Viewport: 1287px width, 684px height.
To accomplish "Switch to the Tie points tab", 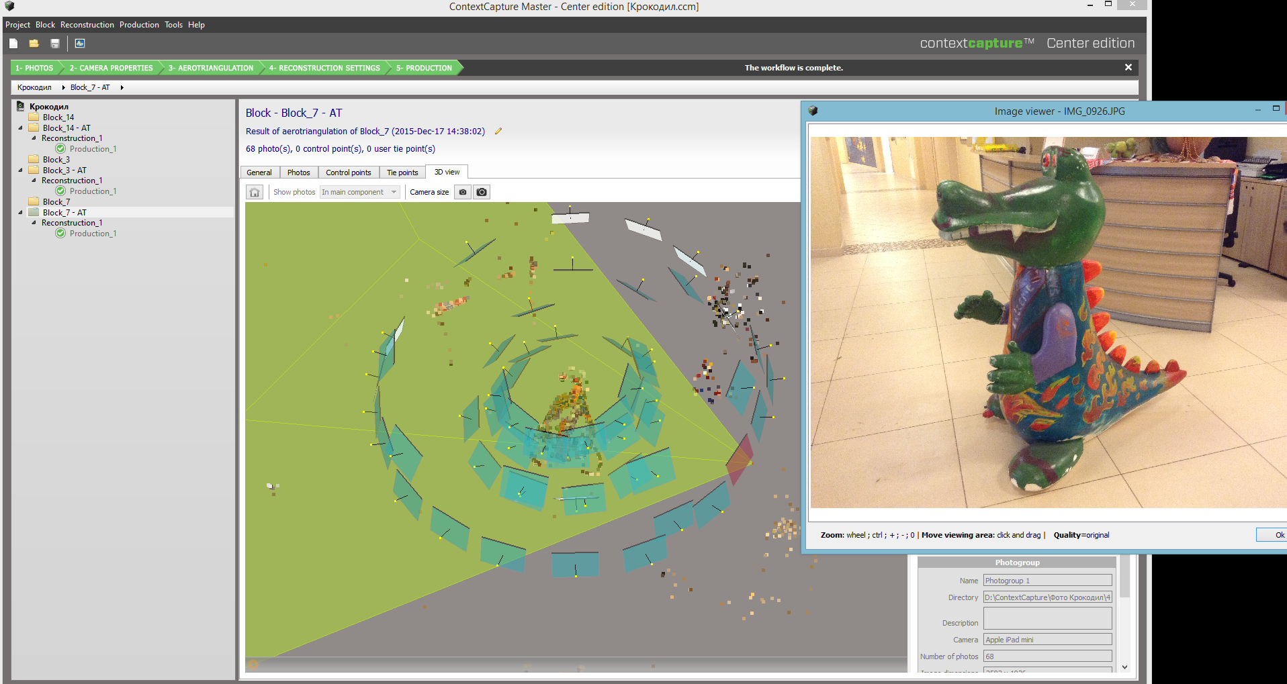I will pos(402,173).
